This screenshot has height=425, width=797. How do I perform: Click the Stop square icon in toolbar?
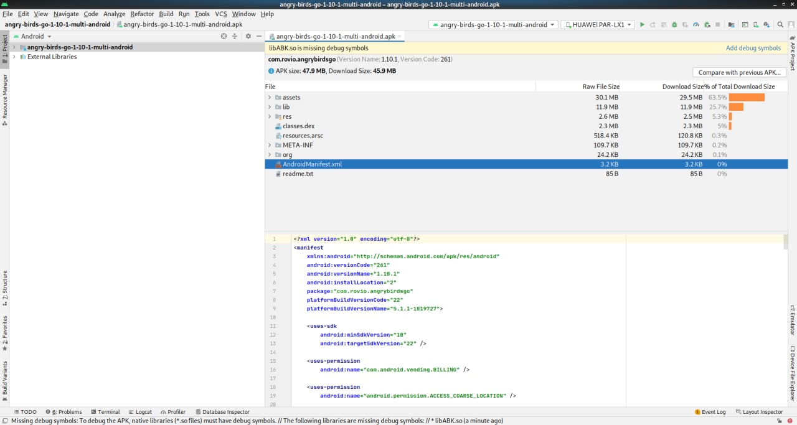click(717, 25)
